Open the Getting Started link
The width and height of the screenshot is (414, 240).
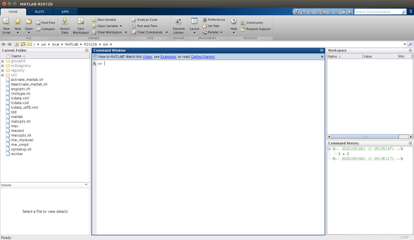click(203, 57)
